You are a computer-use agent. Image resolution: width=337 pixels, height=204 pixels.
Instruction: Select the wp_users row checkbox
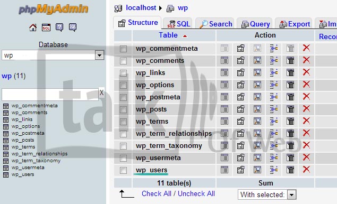point(123,170)
